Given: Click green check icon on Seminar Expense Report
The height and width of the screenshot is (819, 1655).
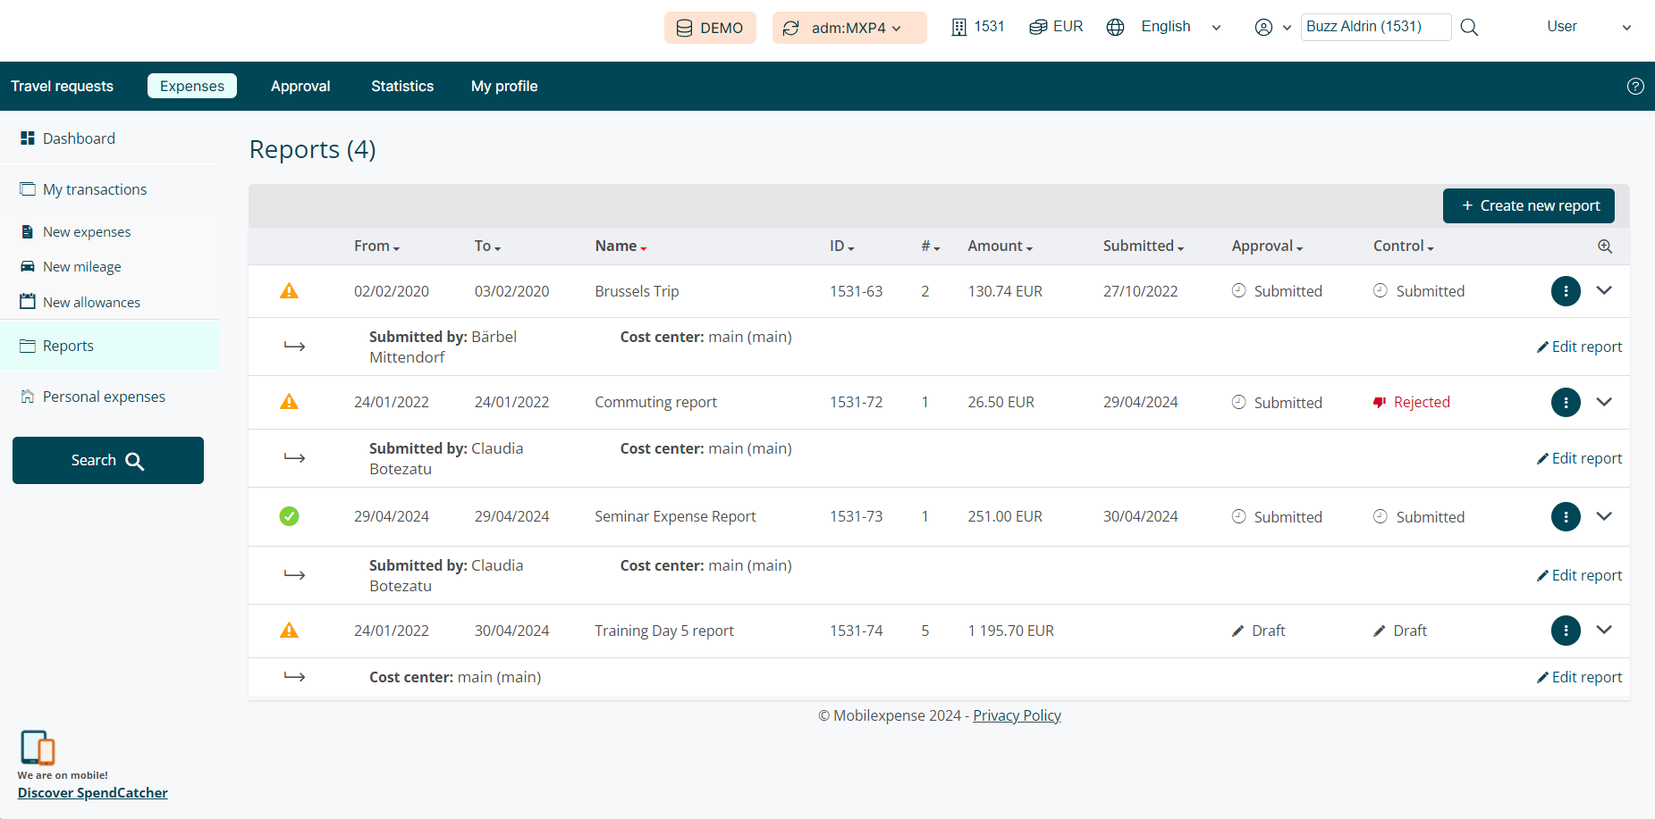Looking at the screenshot, I should pyautogui.click(x=289, y=516).
